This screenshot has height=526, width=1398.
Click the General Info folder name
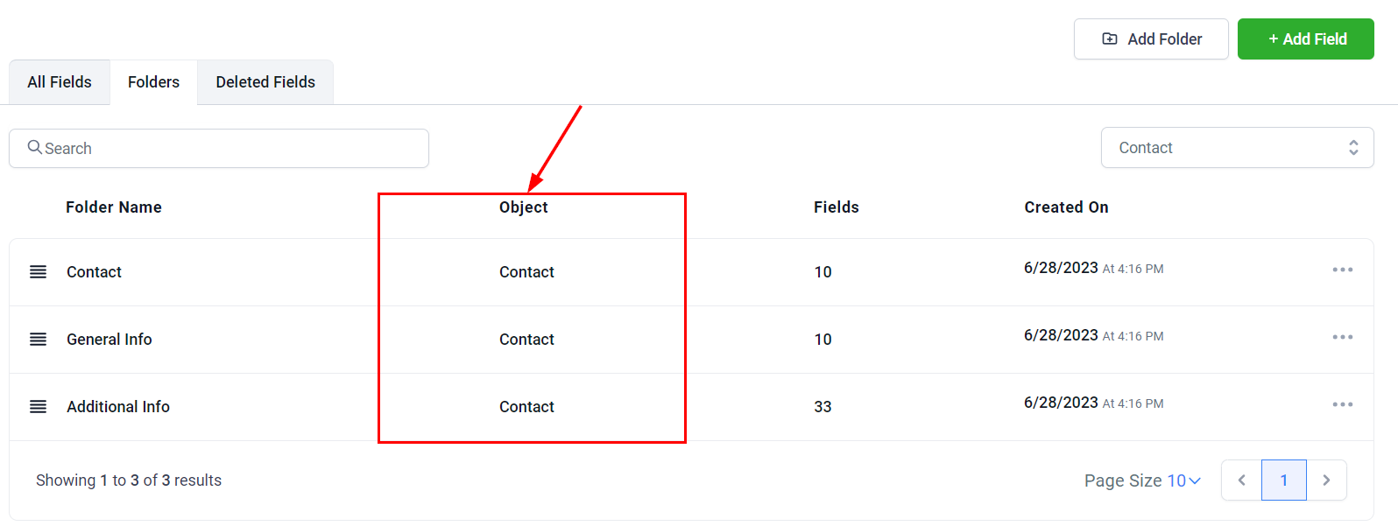(x=109, y=340)
